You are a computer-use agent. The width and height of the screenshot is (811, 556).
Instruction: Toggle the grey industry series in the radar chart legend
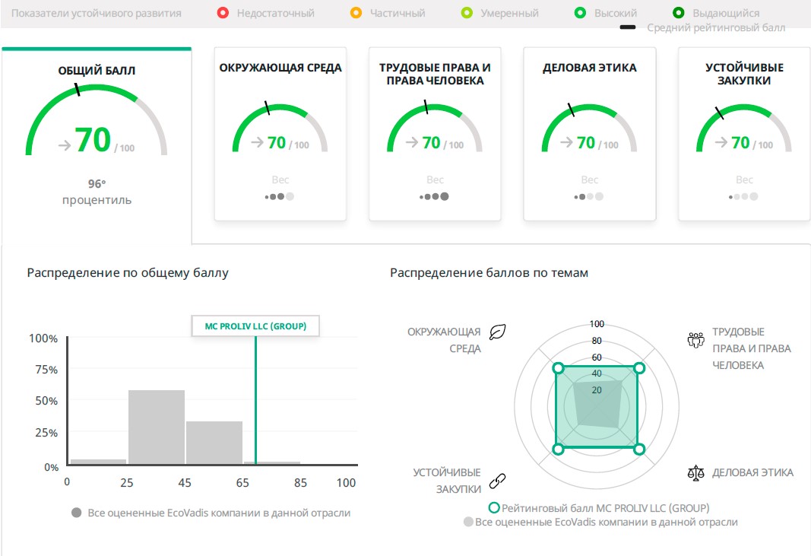(468, 522)
